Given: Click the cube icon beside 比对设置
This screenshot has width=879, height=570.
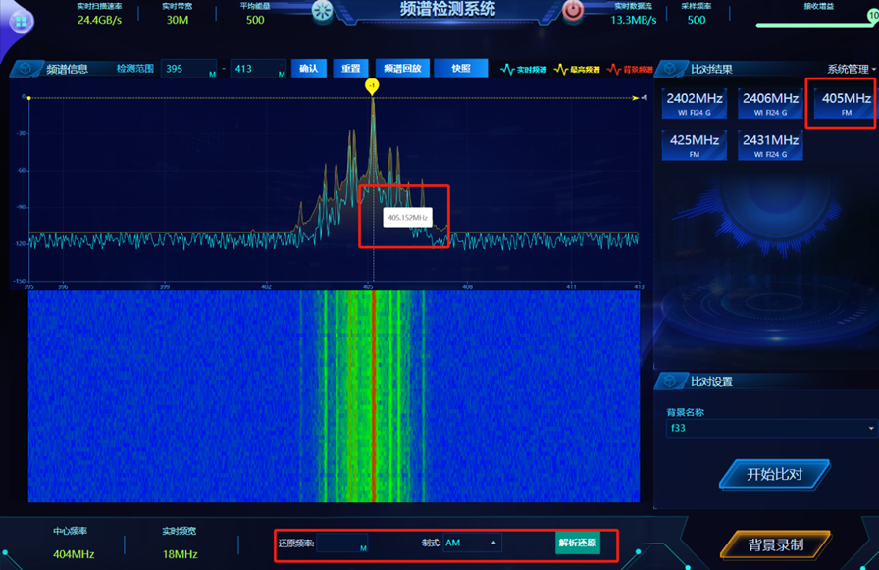Looking at the screenshot, I should click(x=670, y=381).
